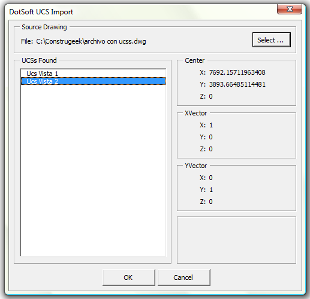Viewport: 310px width, 299px height.
Task: Click YVector Y value 1
Action: pos(211,190)
